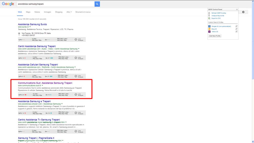Open Link Analysis for Communications Sud result
The image size is (254, 143).
79,94
